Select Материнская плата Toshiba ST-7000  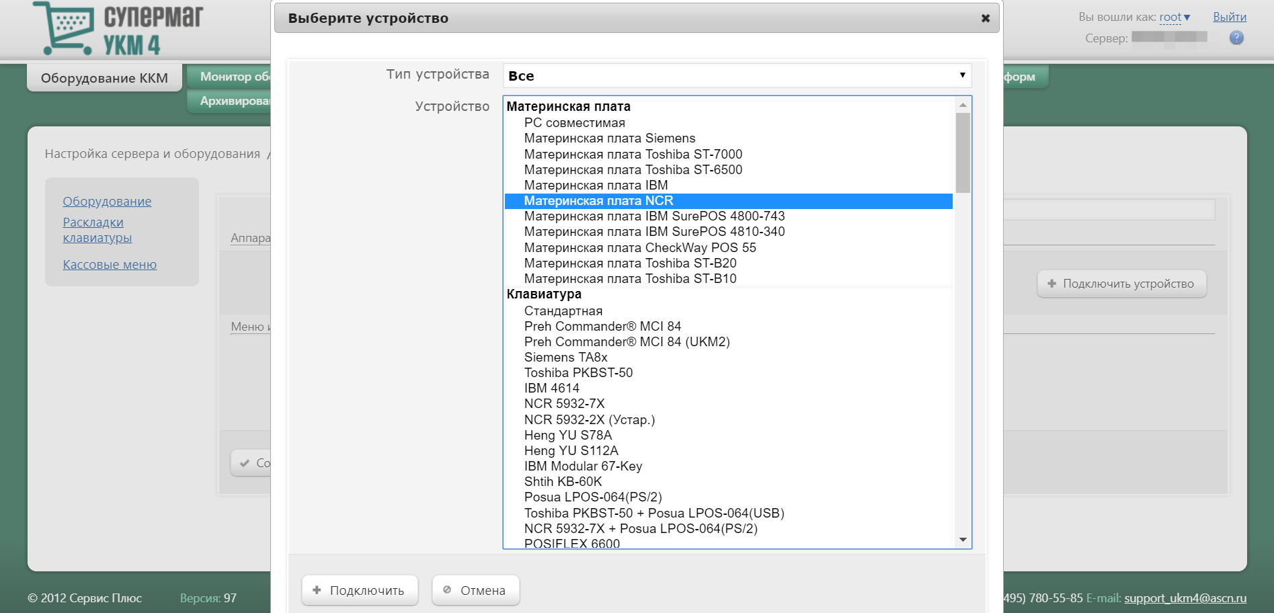point(729,154)
